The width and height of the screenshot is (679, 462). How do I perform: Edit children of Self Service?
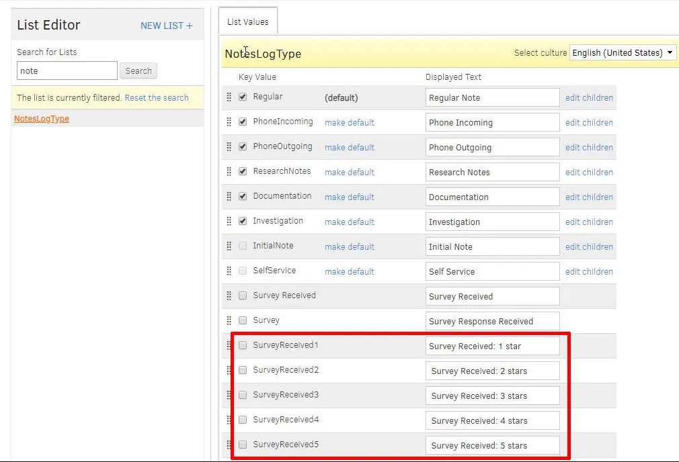click(589, 271)
